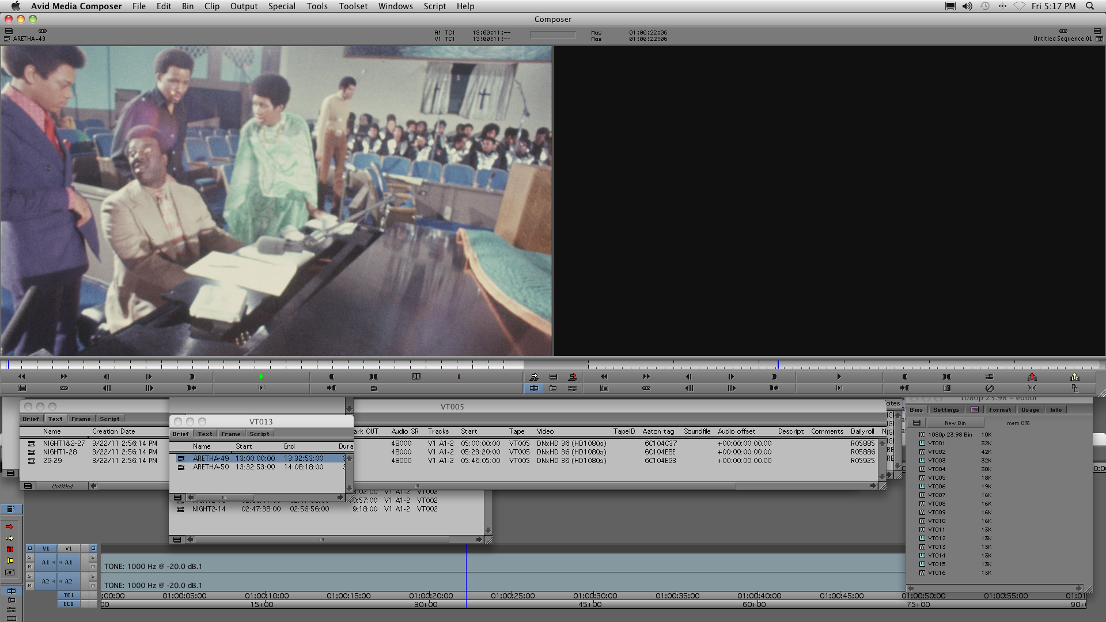This screenshot has width=1106, height=622.
Task: Click the Script tab in VT013 bin
Action: pyautogui.click(x=259, y=434)
